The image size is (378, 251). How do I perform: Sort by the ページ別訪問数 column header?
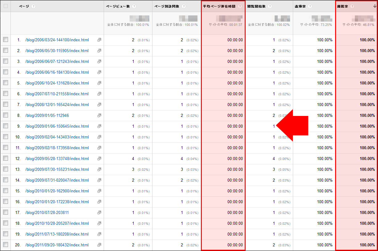coord(167,6)
